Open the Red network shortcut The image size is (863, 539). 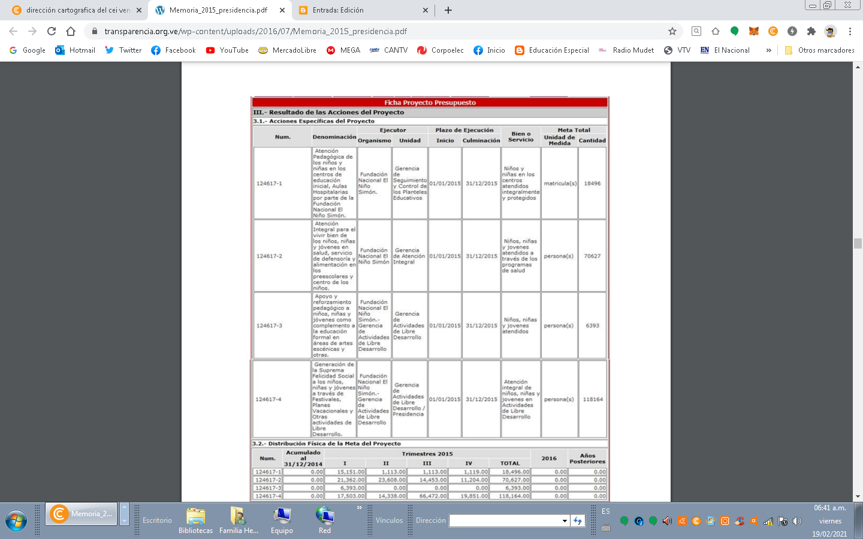(x=325, y=520)
